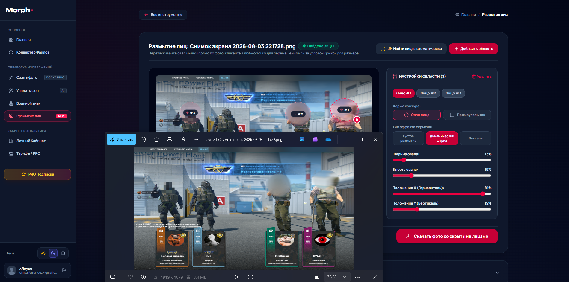Screen dimensions: 569x282
Task: Fit the photo to window in Photos
Action: click(317, 277)
